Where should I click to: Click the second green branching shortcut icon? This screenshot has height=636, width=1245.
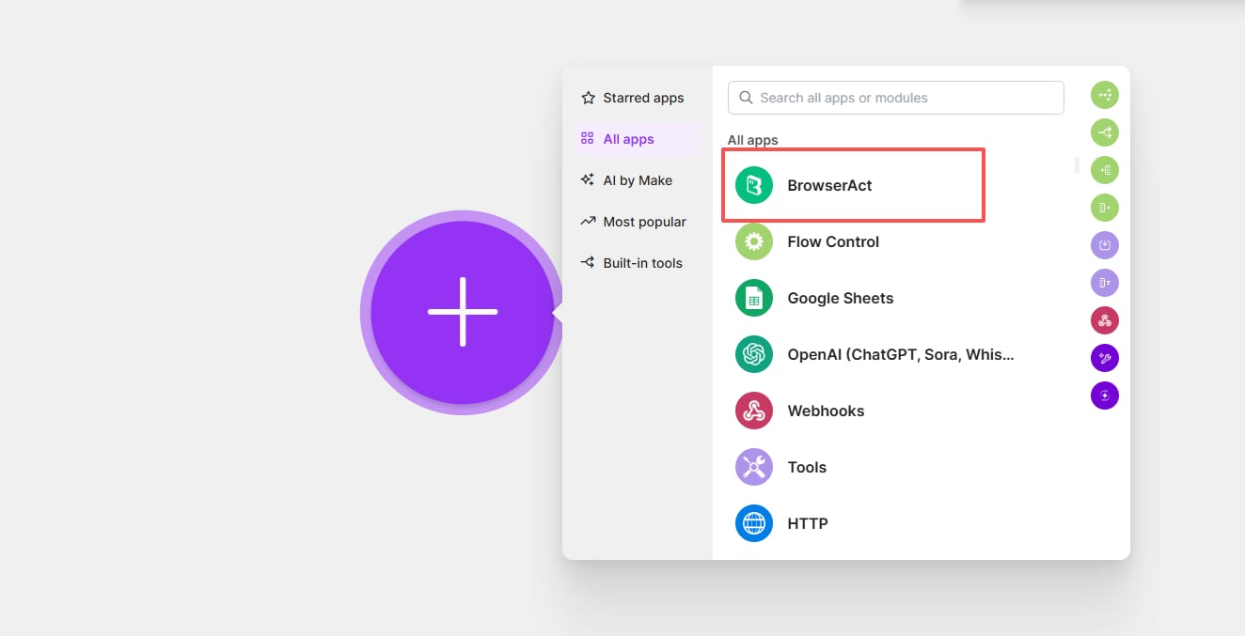click(x=1105, y=132)
